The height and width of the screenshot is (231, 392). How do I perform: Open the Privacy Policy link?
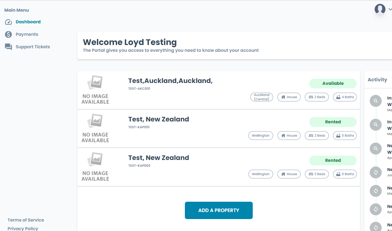[x=23, y=228]
